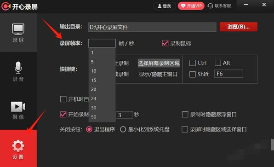
Task: Toggle the 开机时自 startup checkbox
Action: point(63,99)
